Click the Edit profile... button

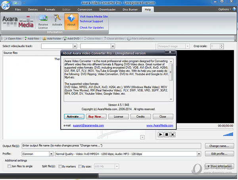219,153
